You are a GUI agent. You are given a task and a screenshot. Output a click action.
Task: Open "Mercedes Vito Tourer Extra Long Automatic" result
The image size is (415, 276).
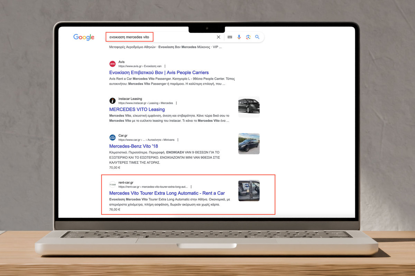167,193
